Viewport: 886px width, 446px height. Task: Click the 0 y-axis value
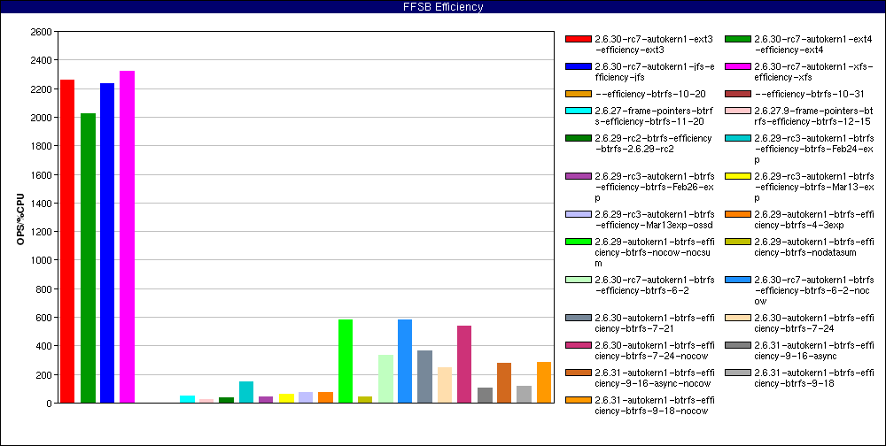click(49, 404)
